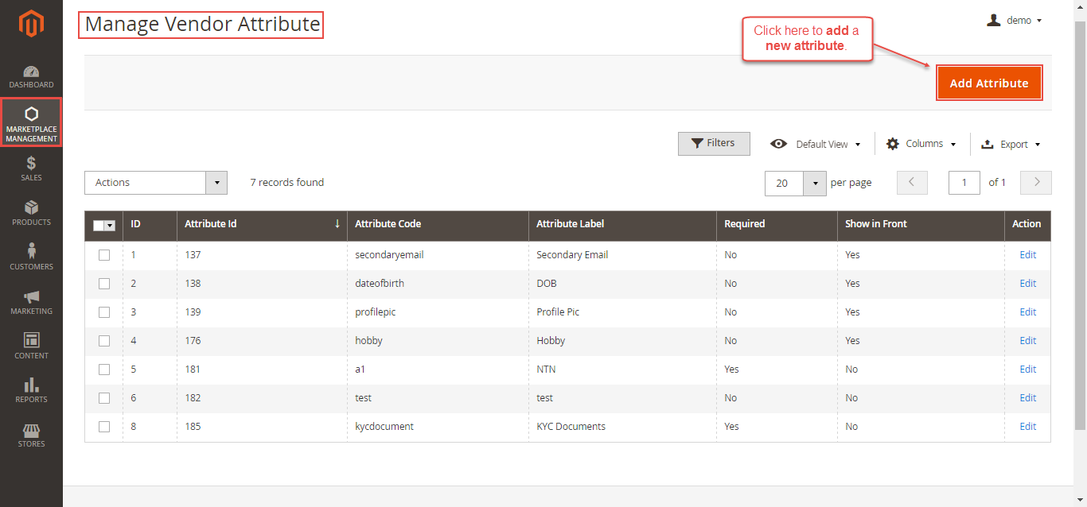Open Marketplace Management in sidebar
The image size is (1087, 507).
(x=31, y=122)
